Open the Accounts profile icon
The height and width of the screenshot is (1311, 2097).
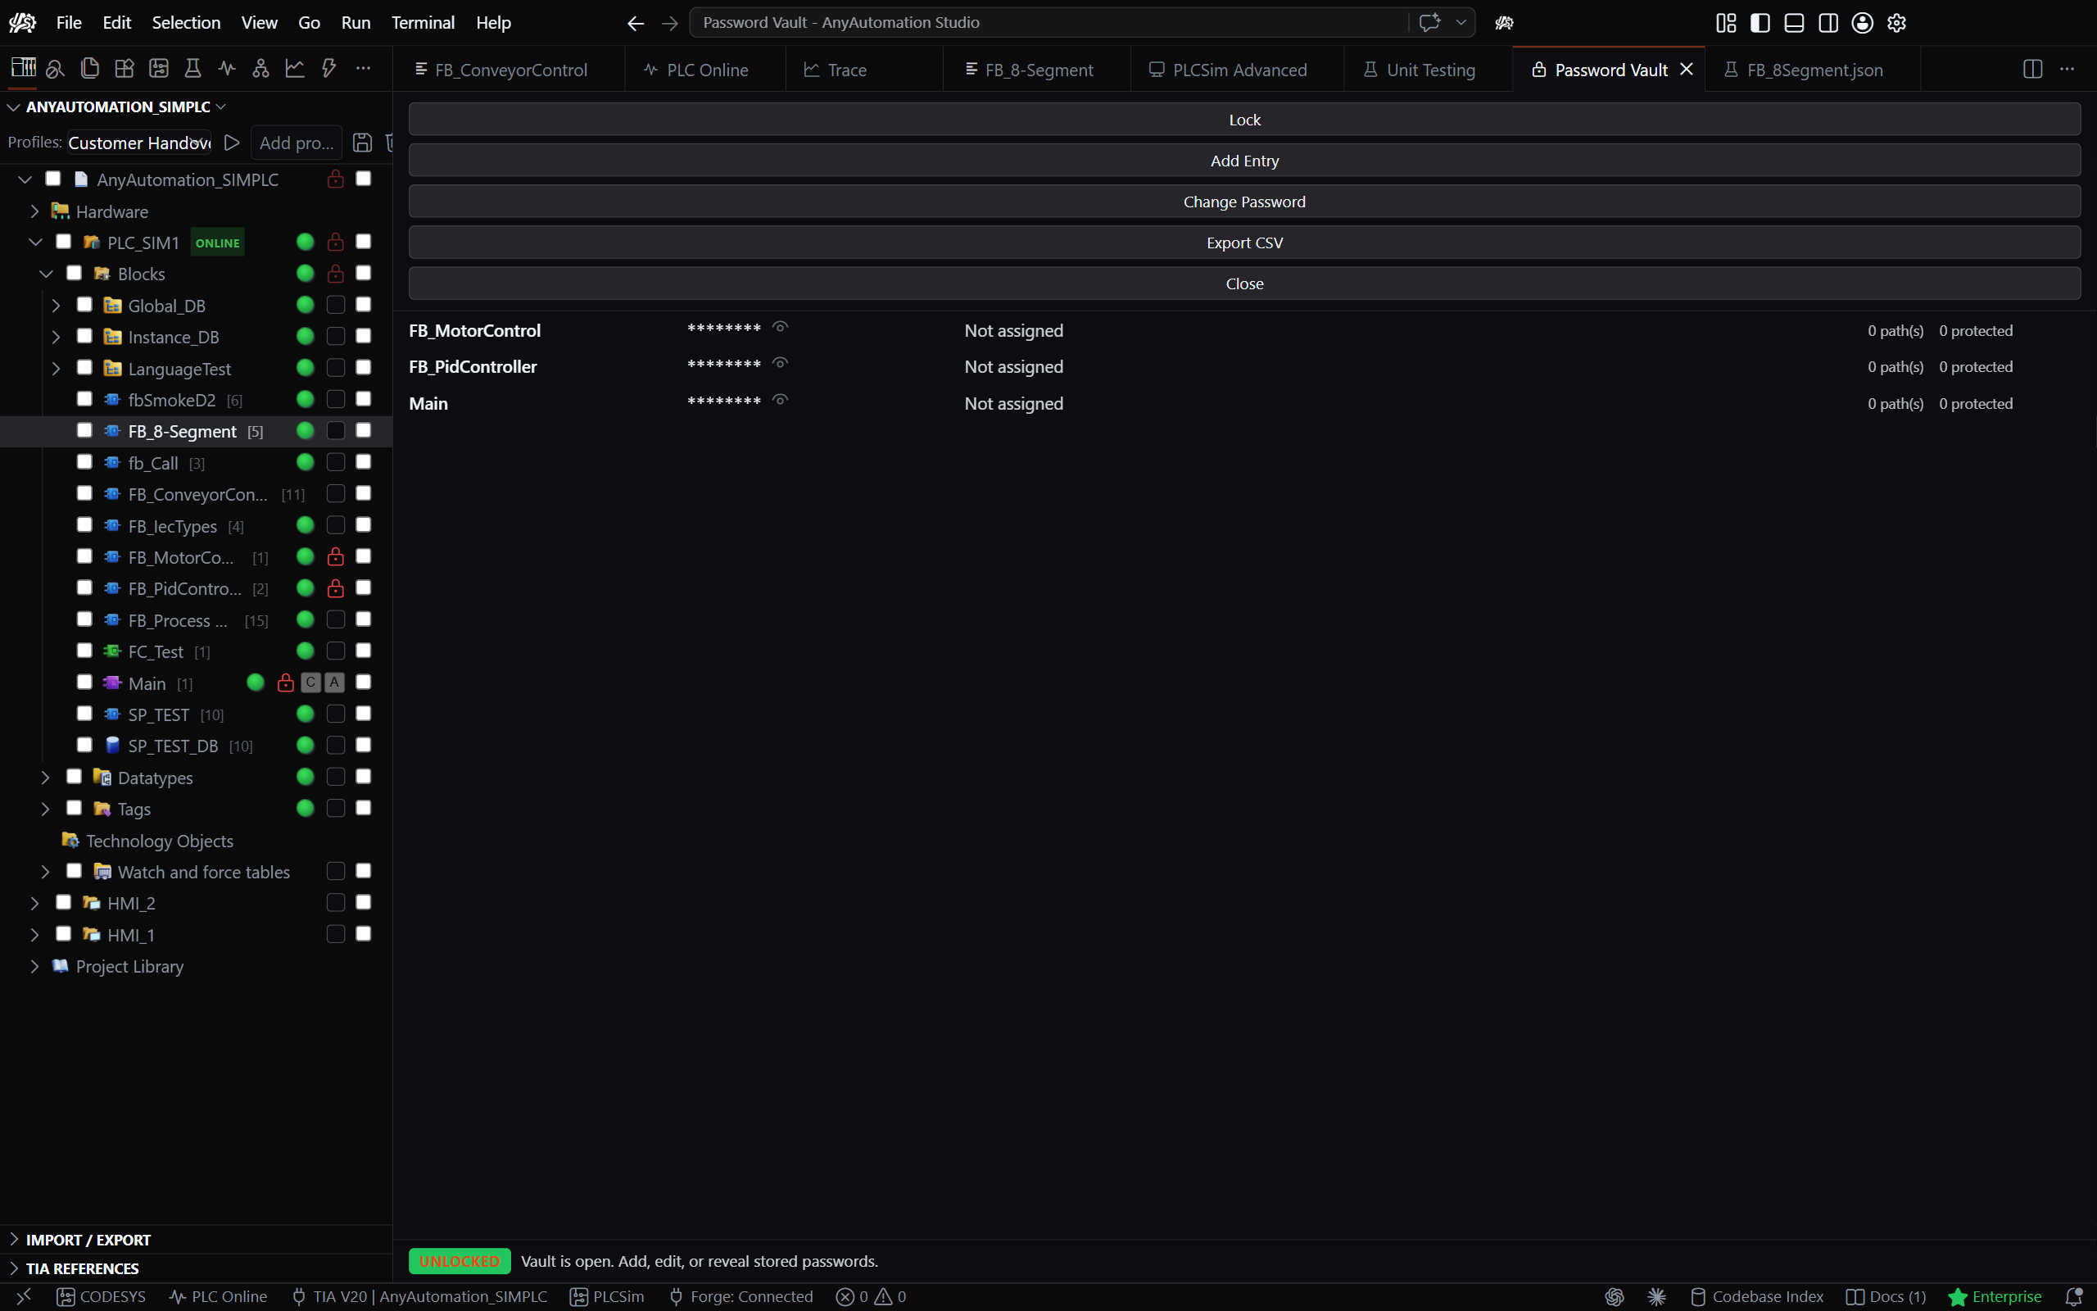click(1863, 24)
